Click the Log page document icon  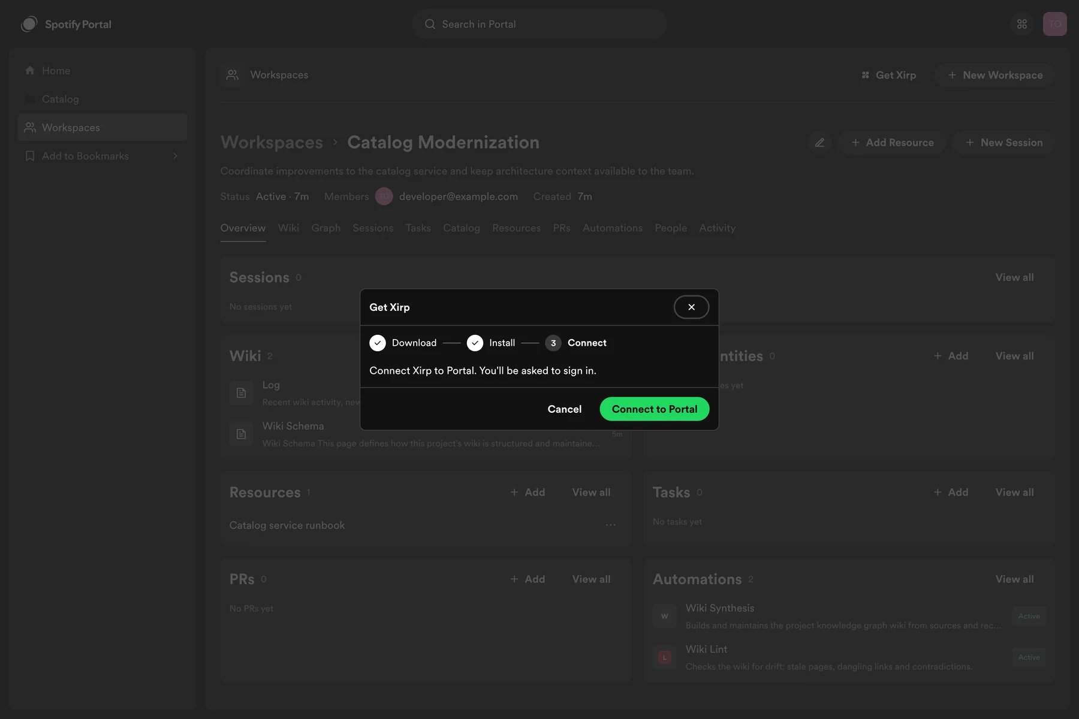(x=242, y=393)
